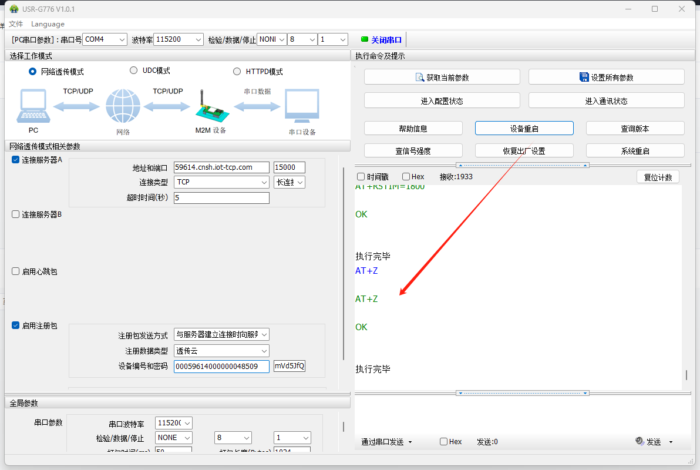Image resolution: width=700 pixels, height=470 pixels.
Task: Click the send icon beside 发送
Action: (641, 442)
